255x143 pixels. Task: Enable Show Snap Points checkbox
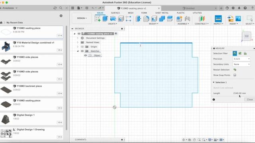(235, 75)
